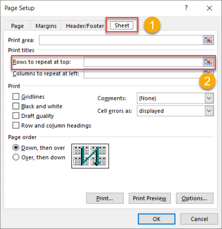The image size is (222, 229).
Task: Enable the Gridlines checkbox
Action: [16, 97]
